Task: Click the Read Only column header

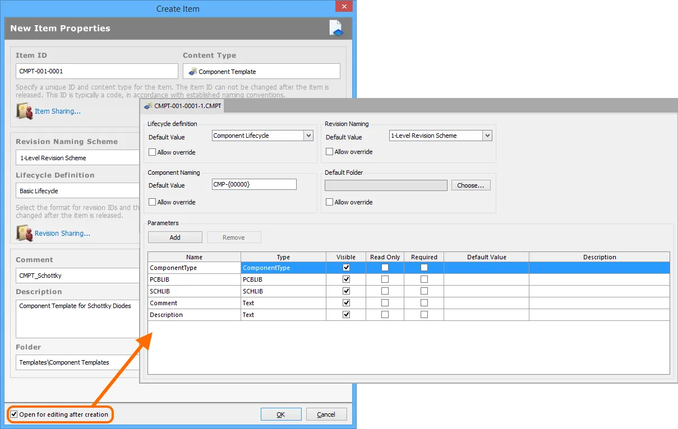Action: (385, 257)
